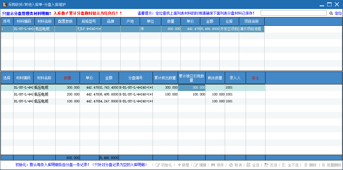Cancel the operation with 取消
Viewport: 343px width, 170px height.
(235, 165)
